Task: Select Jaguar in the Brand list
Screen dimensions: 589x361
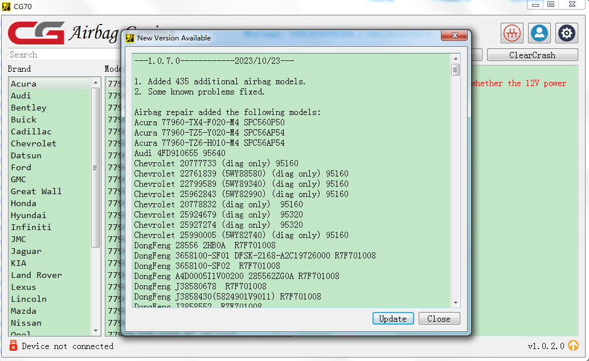Action: (x=50, y=251)
